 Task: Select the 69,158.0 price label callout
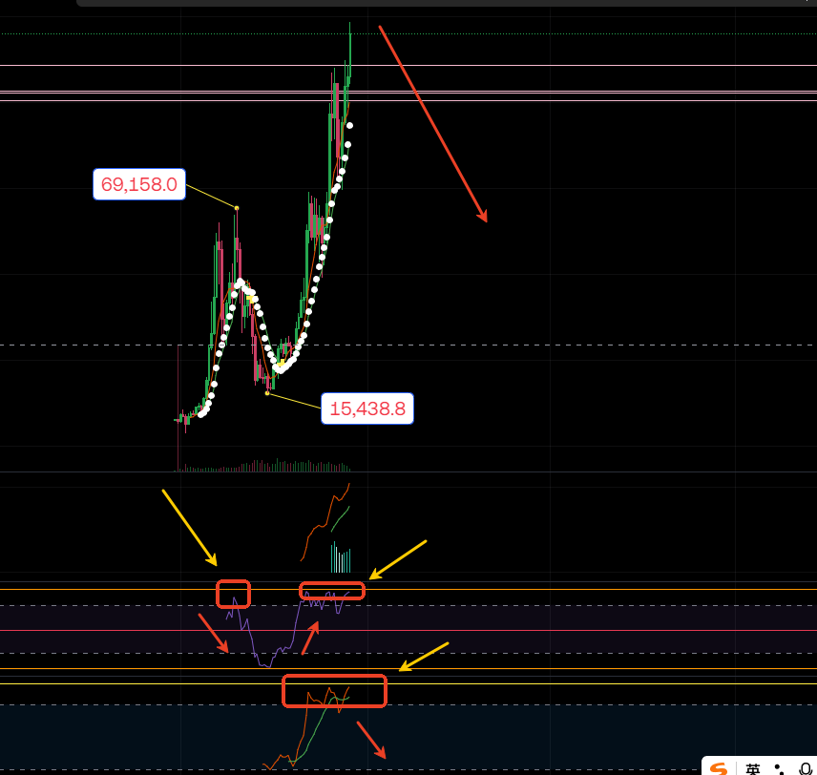(x=139, y=184)
